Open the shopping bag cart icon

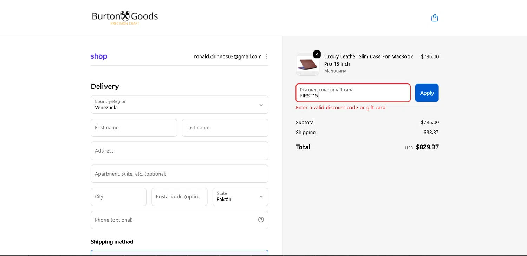click(x=435, y=18)
